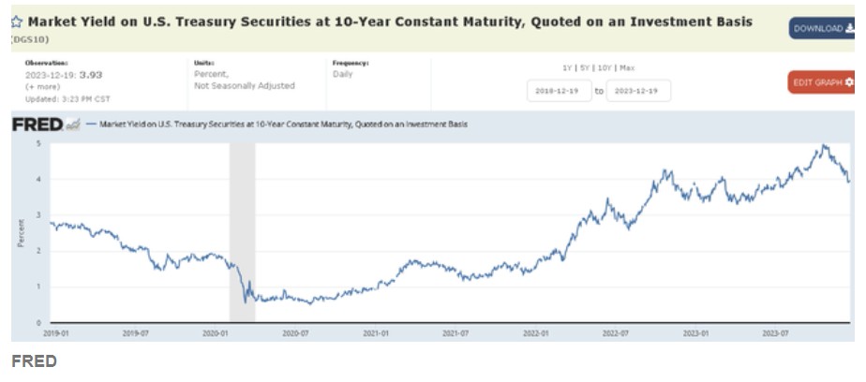
Task: Click the favorite star beside the title
Action: 16,22
